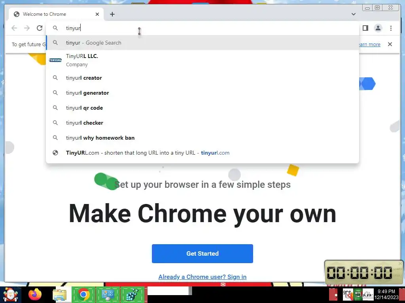Select the 'tinyurl generator' suggestion
405x303 pixels.
click(x=202, y=93)
